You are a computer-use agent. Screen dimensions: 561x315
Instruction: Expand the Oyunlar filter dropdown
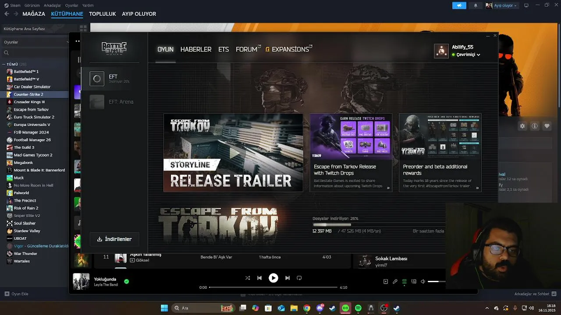(x=35, y=42)
